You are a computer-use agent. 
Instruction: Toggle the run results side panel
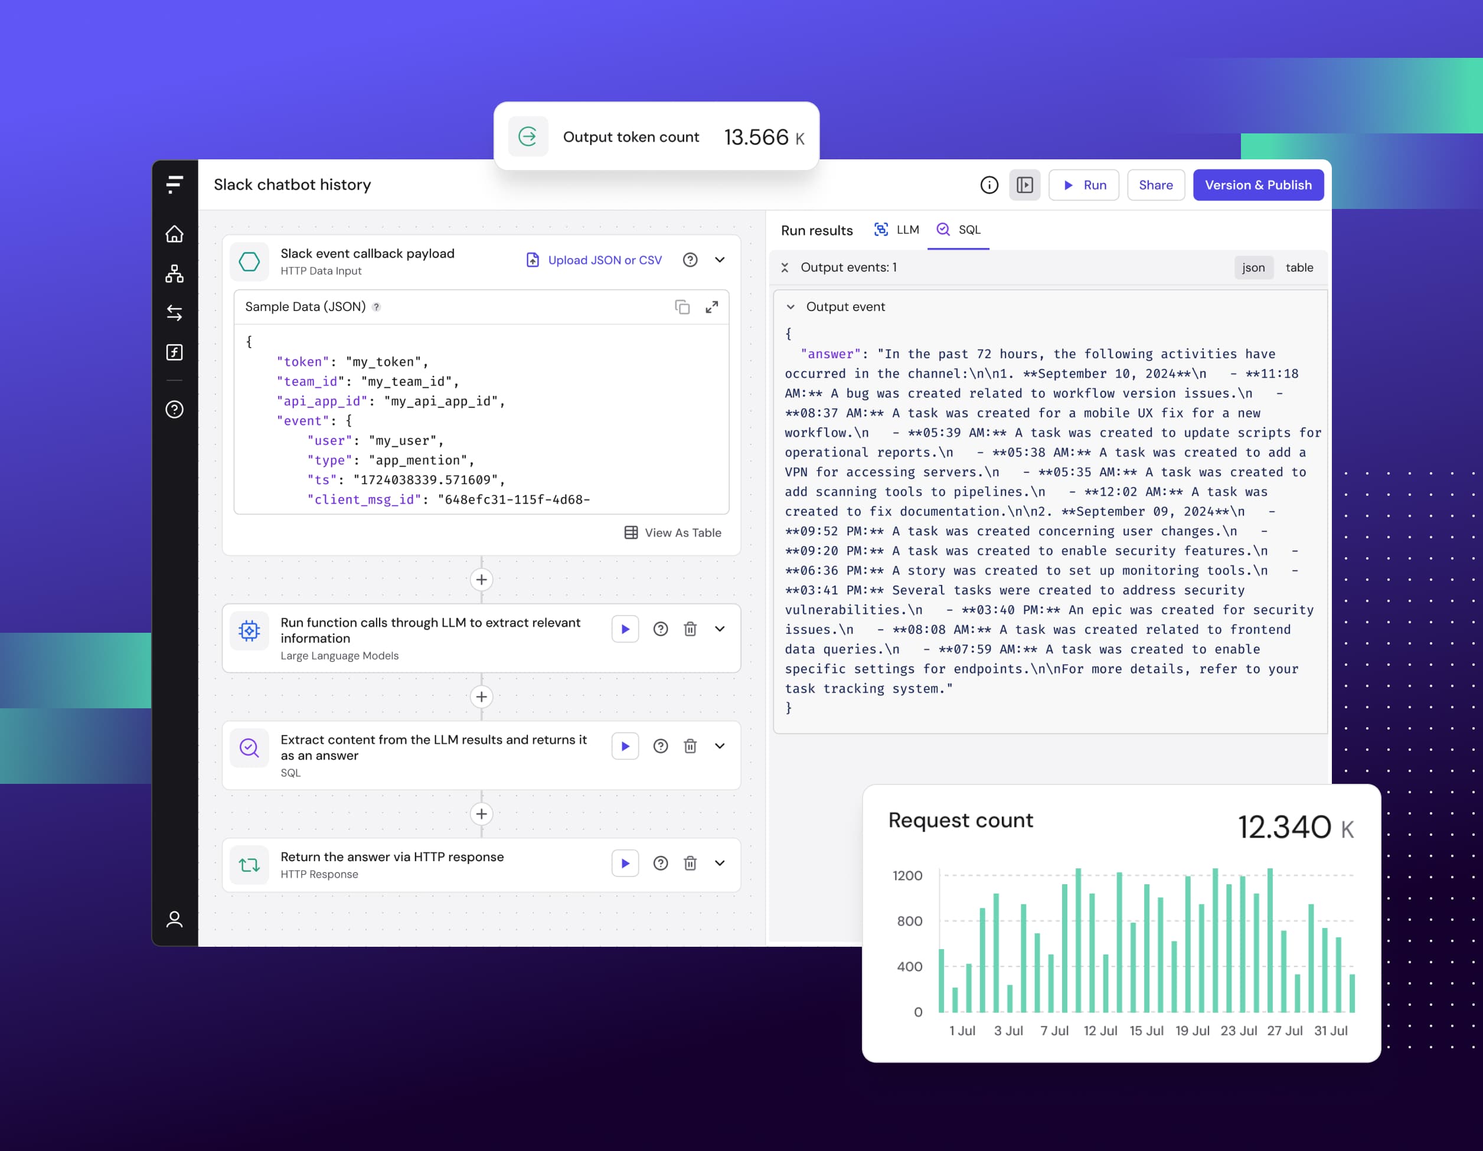1025,185
